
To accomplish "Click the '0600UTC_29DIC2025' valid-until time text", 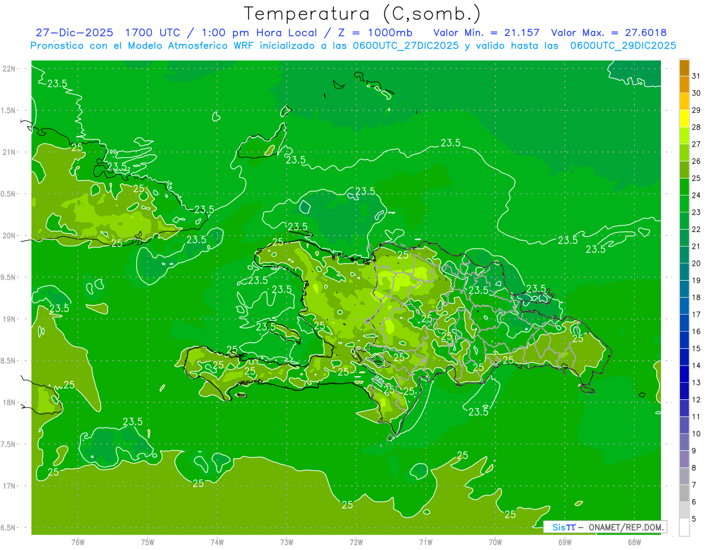I will tap(623, 46).
